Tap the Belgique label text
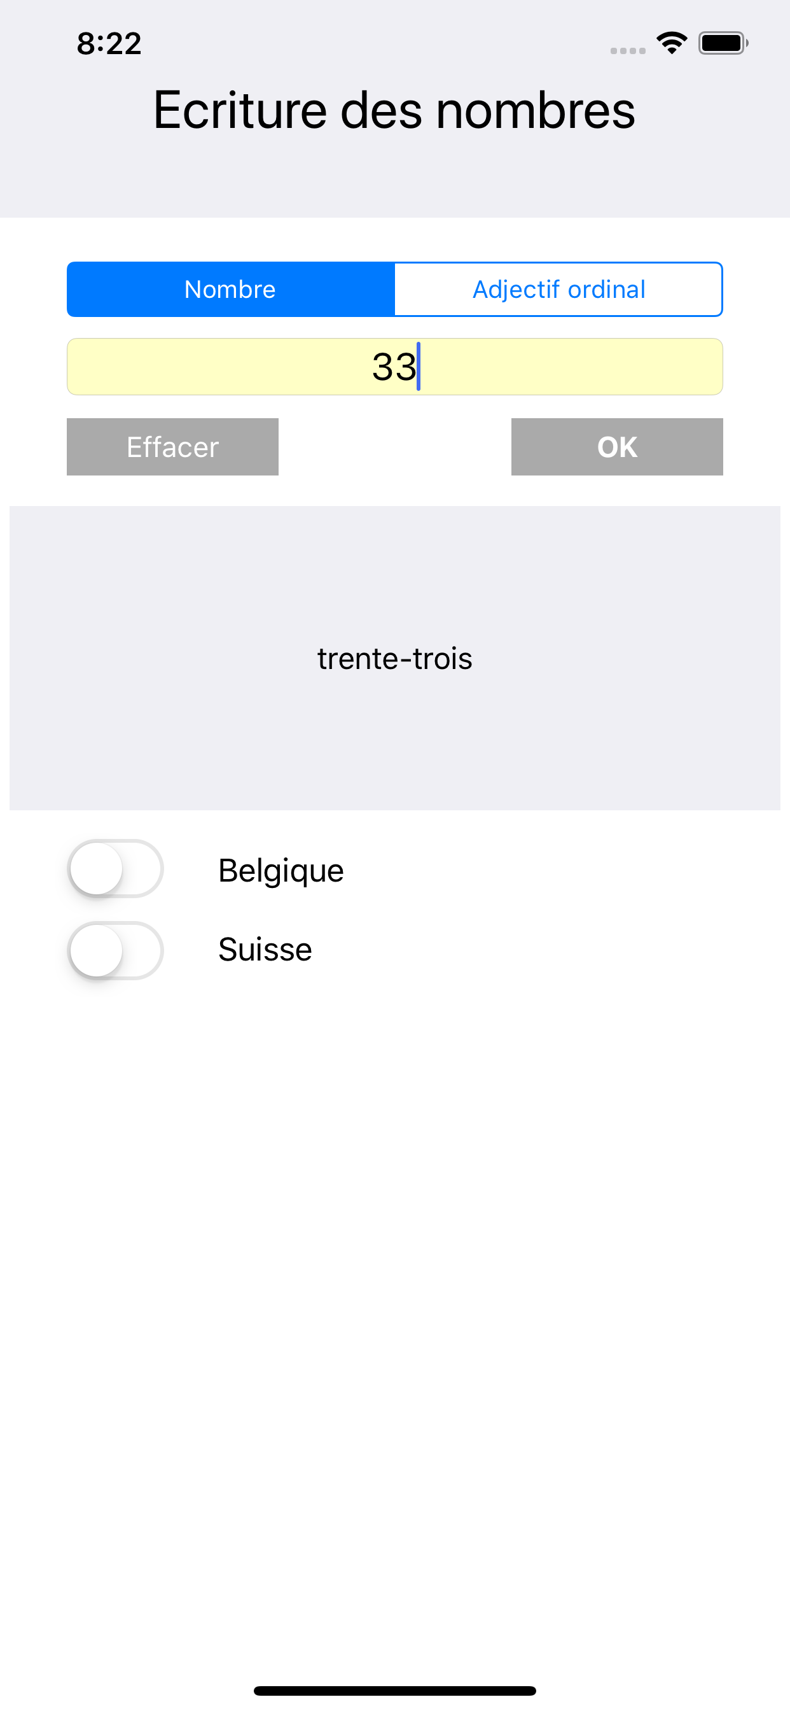The image size is (790, 1711). pyautogui.click(x=281, y=870)
